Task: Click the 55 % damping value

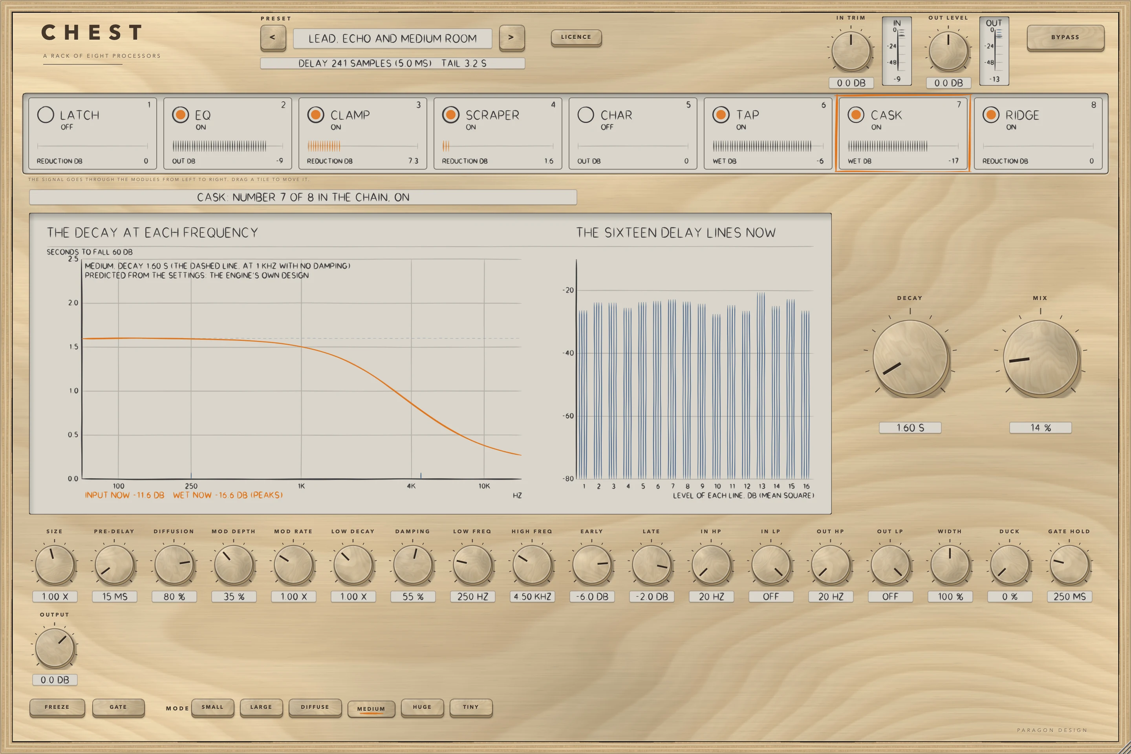Action: pos(413,596)
